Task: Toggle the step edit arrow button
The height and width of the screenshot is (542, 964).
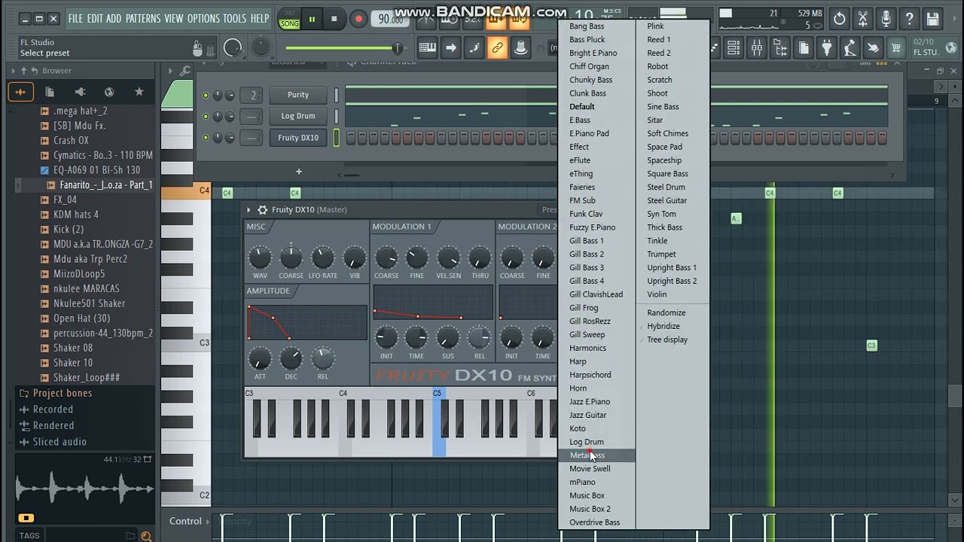Action: [450, 48]
